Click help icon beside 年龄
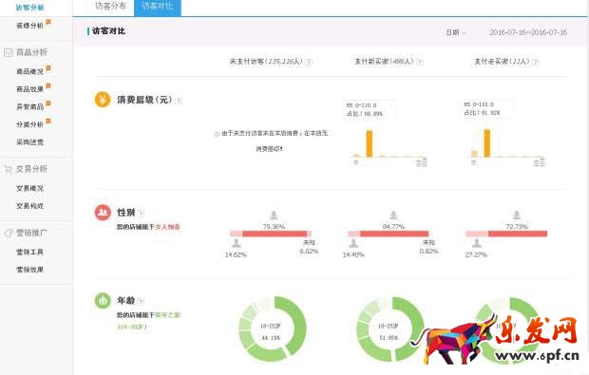This screenshot has height=375, width=589. tap(141, 302)
